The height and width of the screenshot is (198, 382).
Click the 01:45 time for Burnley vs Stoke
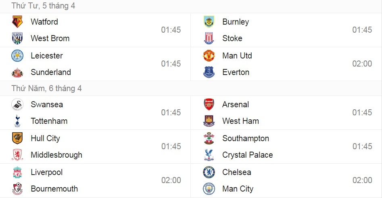click(362, 30)
